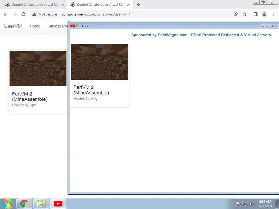The image size is (279, 209).
Task: Click FartVM 2 (MineAssemble) title in YouTube window
Action: click(x=91, y=90)
